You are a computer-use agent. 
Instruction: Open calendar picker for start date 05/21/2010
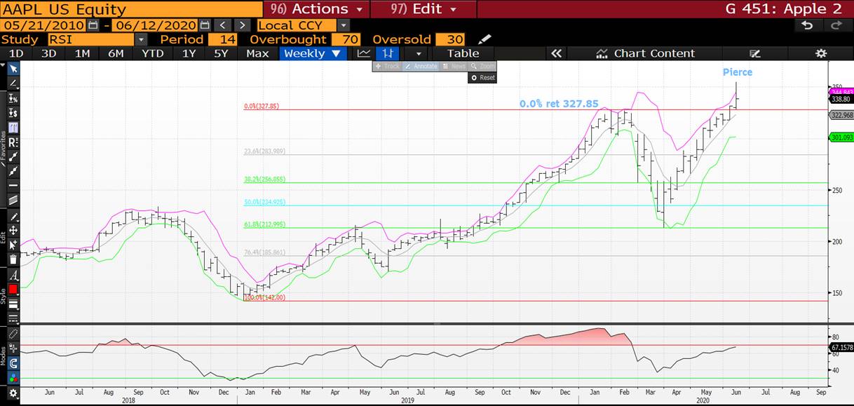click(x=94, y=25)
